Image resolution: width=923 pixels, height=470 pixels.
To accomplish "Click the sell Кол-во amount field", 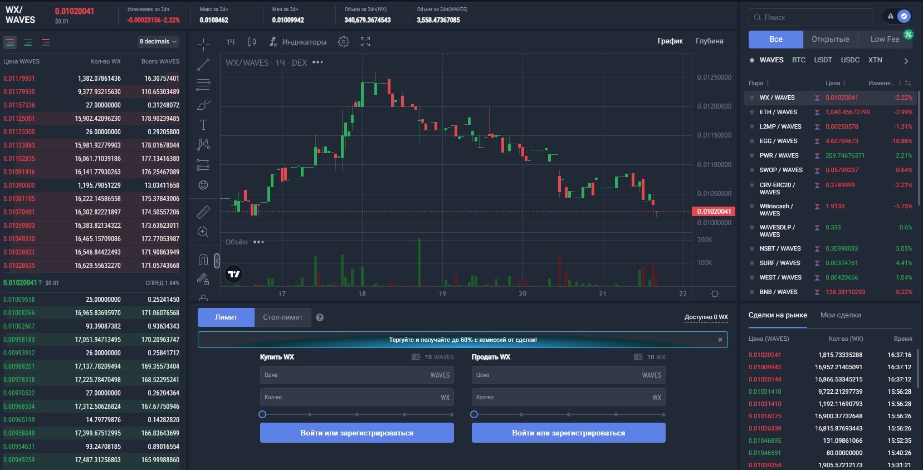I will point(569,398).
